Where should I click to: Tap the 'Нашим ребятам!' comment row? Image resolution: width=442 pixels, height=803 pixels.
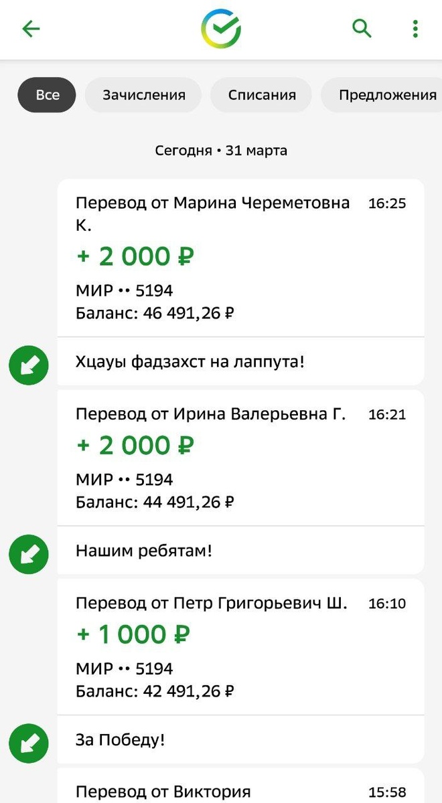pos(241,551)
